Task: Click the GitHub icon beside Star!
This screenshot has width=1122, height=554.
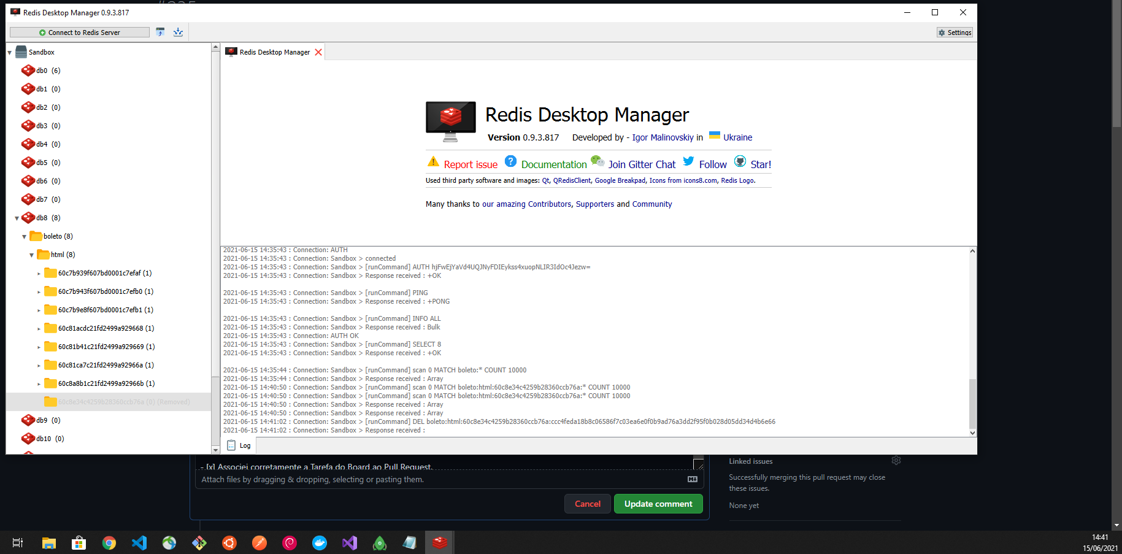Action: point(740,161)
